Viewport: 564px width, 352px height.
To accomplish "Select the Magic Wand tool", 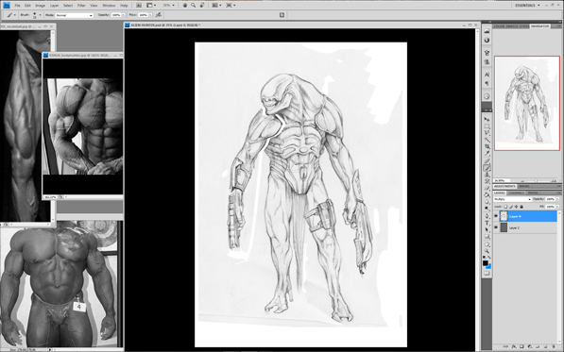I will point(487,140).
